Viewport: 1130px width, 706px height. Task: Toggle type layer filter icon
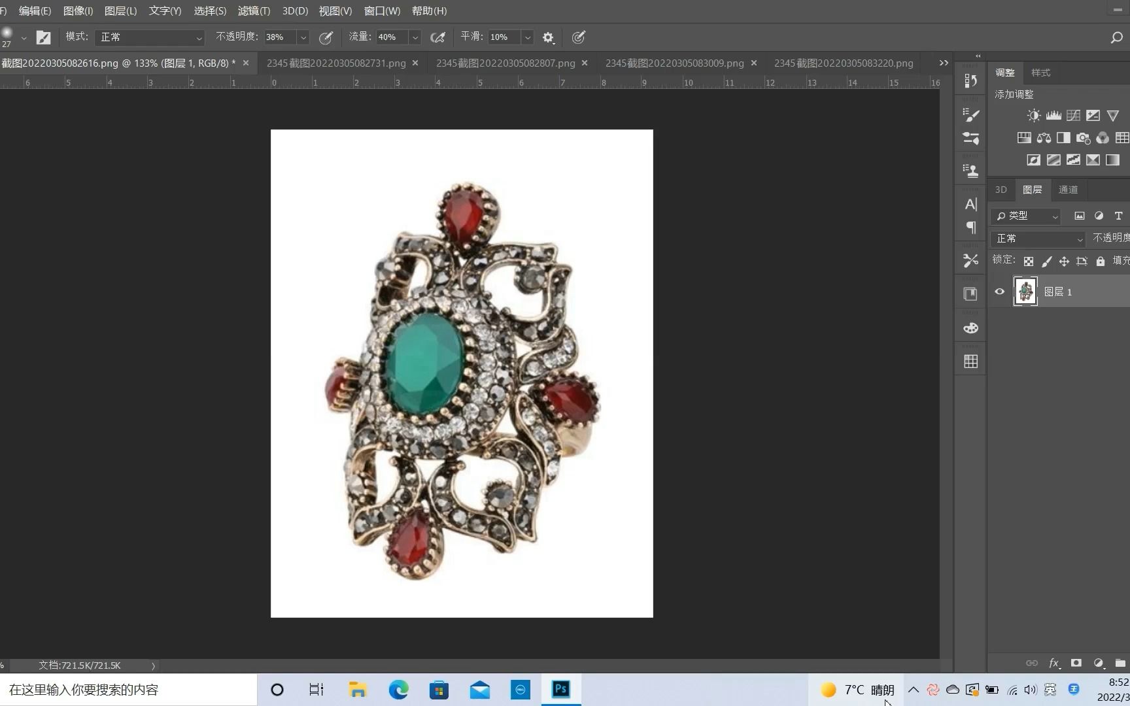(x=1118, y=216)
